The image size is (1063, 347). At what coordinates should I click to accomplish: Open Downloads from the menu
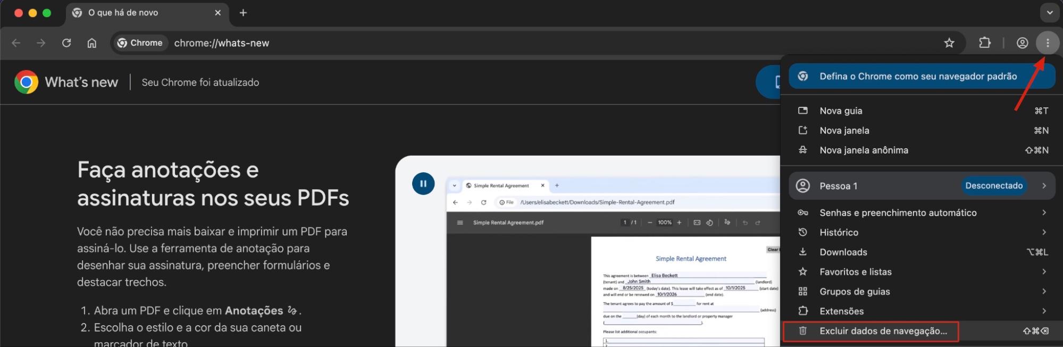click(x=922, y=252)
